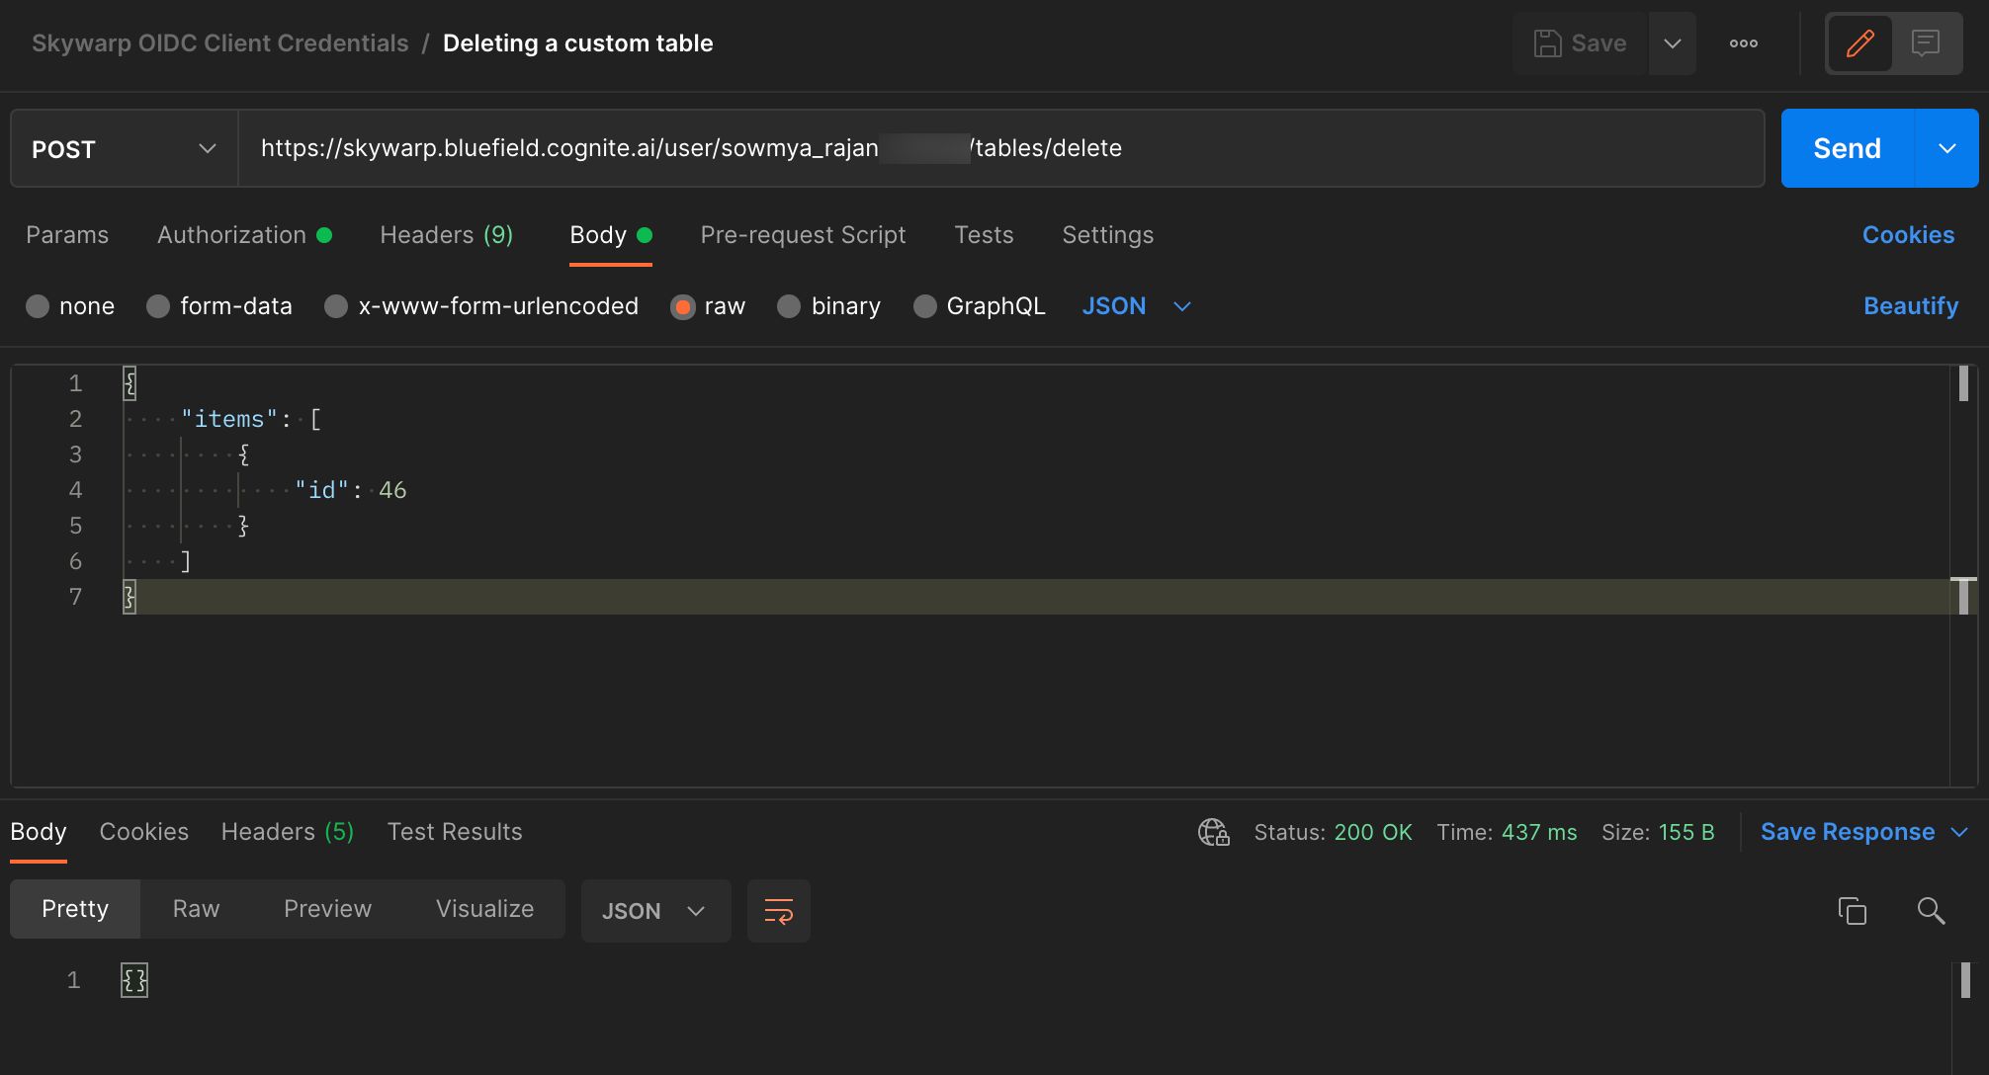The image size is (1989, 1075).
Task: Click the response body scrollbar
Action: coord(1965,980)
